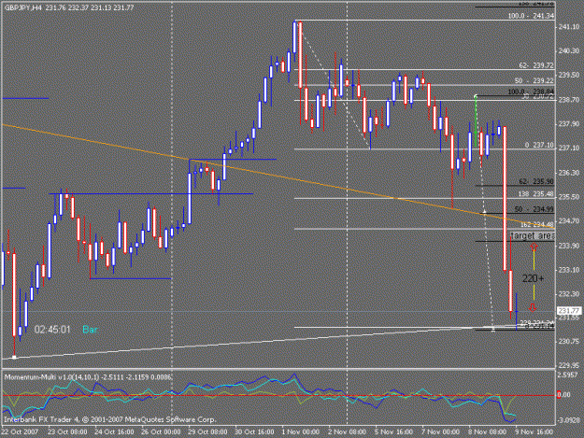Click the -3.0928 indicator scale value
584x438 pixels.
point(568,420)
